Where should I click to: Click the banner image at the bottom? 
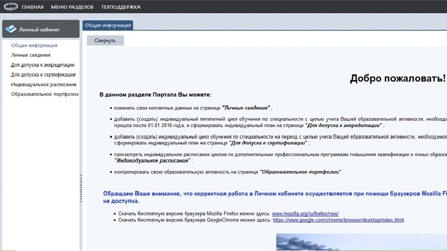click(x=361, y=242)
